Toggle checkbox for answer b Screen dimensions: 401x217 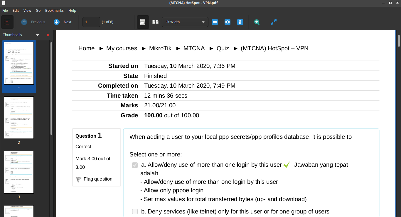(x=135, y=211)
